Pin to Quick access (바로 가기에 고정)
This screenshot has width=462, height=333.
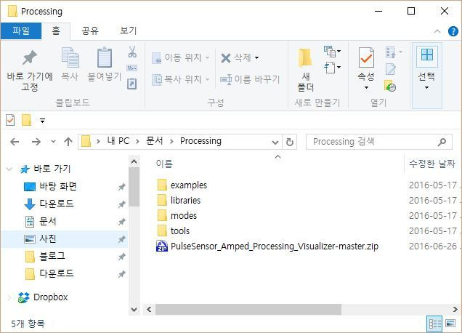tap(30, 70)
